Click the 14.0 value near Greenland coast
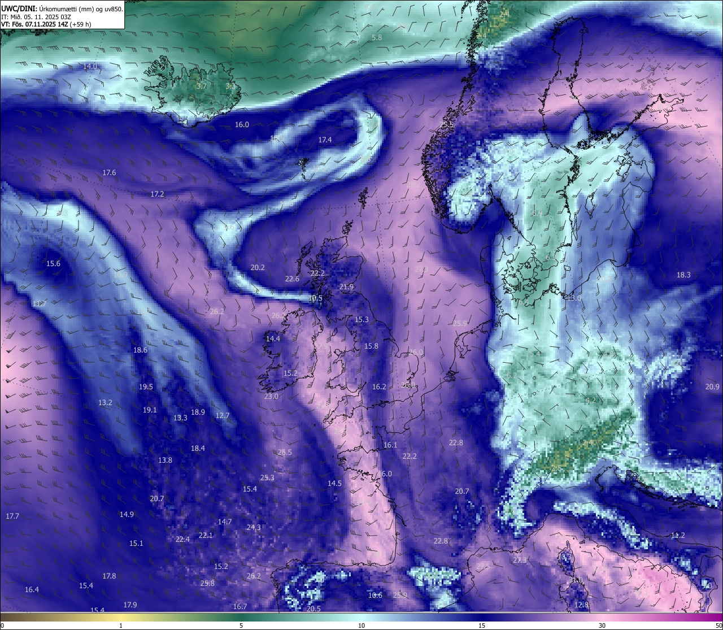723x630 pixels. pos(90,67)
